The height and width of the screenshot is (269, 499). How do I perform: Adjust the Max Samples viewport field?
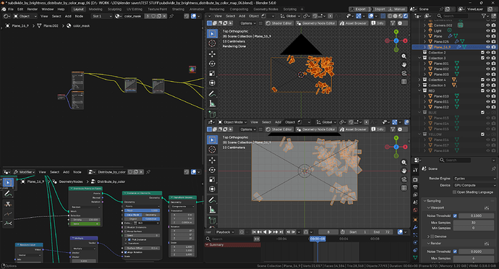coord(474,223)
